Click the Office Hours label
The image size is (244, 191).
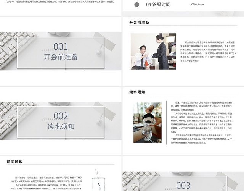coord(197,4)
